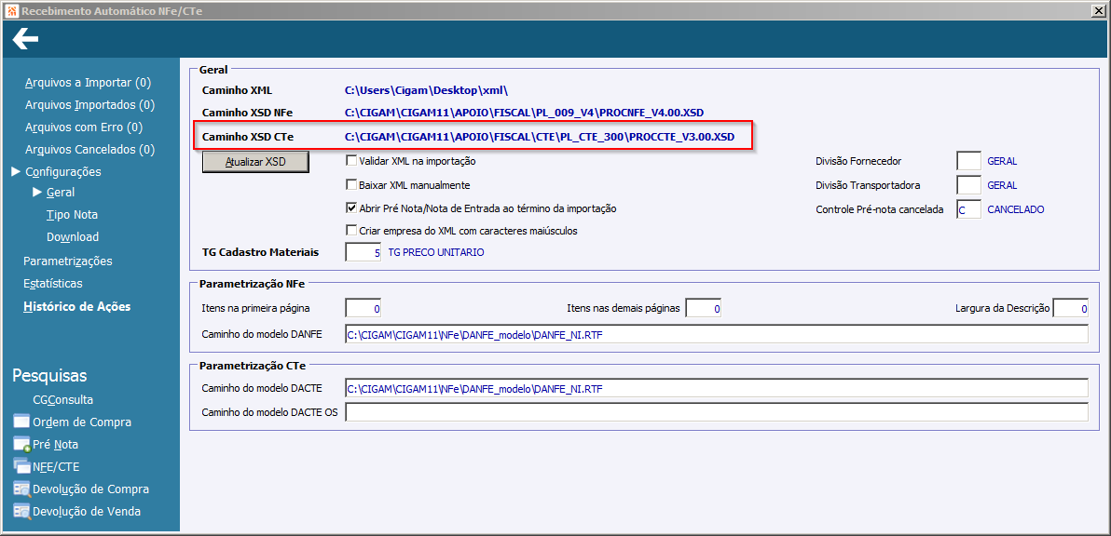Click the CANCELADO description text

(1016, 210)
